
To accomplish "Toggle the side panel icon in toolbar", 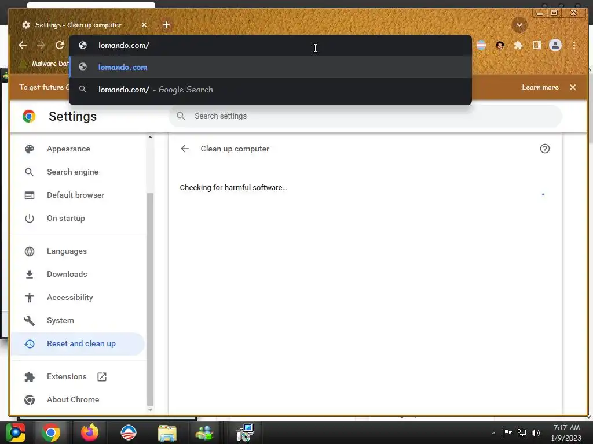I will tap(536, 45).
